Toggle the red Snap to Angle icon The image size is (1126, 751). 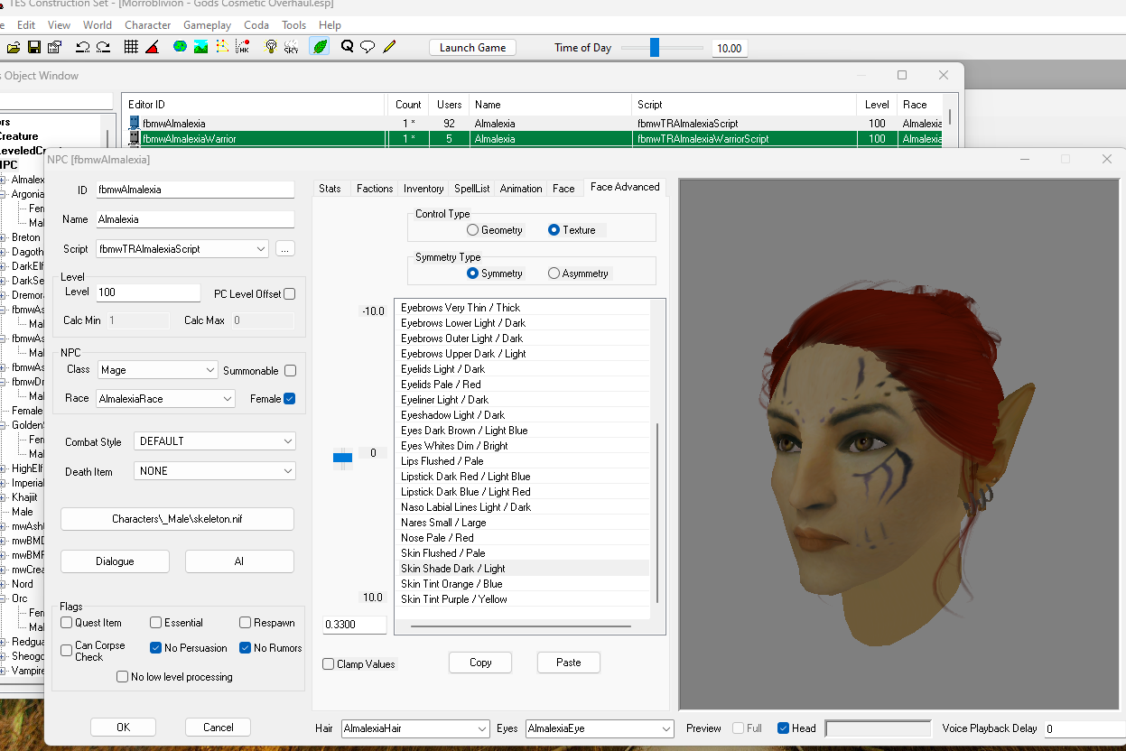(153, 47)
